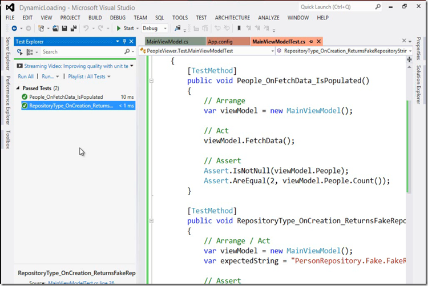Click the Next Bookmark toolbar icon
Image resolution: width=428 pixels, height=286 pixels.
click(257, 28)
